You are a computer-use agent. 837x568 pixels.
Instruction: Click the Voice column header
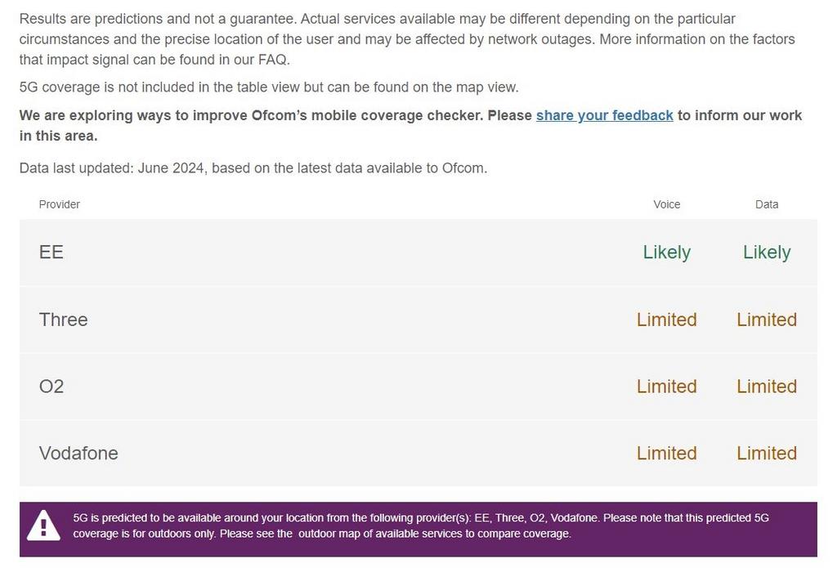[667, 204]
